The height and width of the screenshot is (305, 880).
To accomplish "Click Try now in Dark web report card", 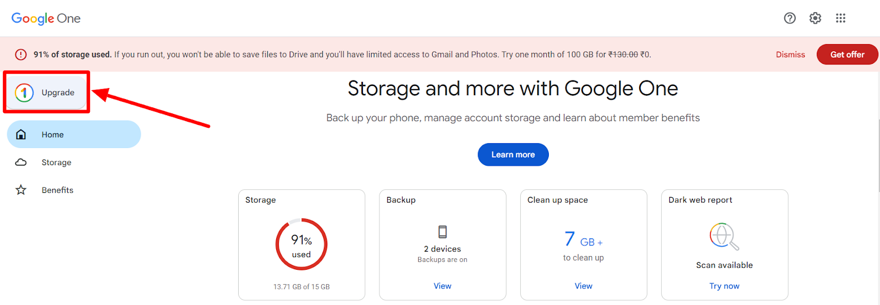I will (724, 286).
